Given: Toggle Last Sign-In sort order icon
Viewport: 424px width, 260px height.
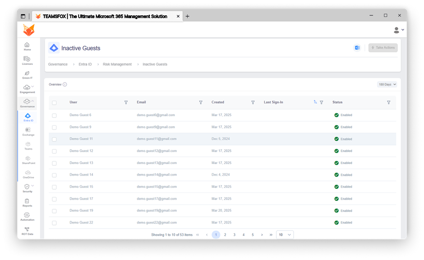Looking at the screenshot, I should tap(315, 102).
